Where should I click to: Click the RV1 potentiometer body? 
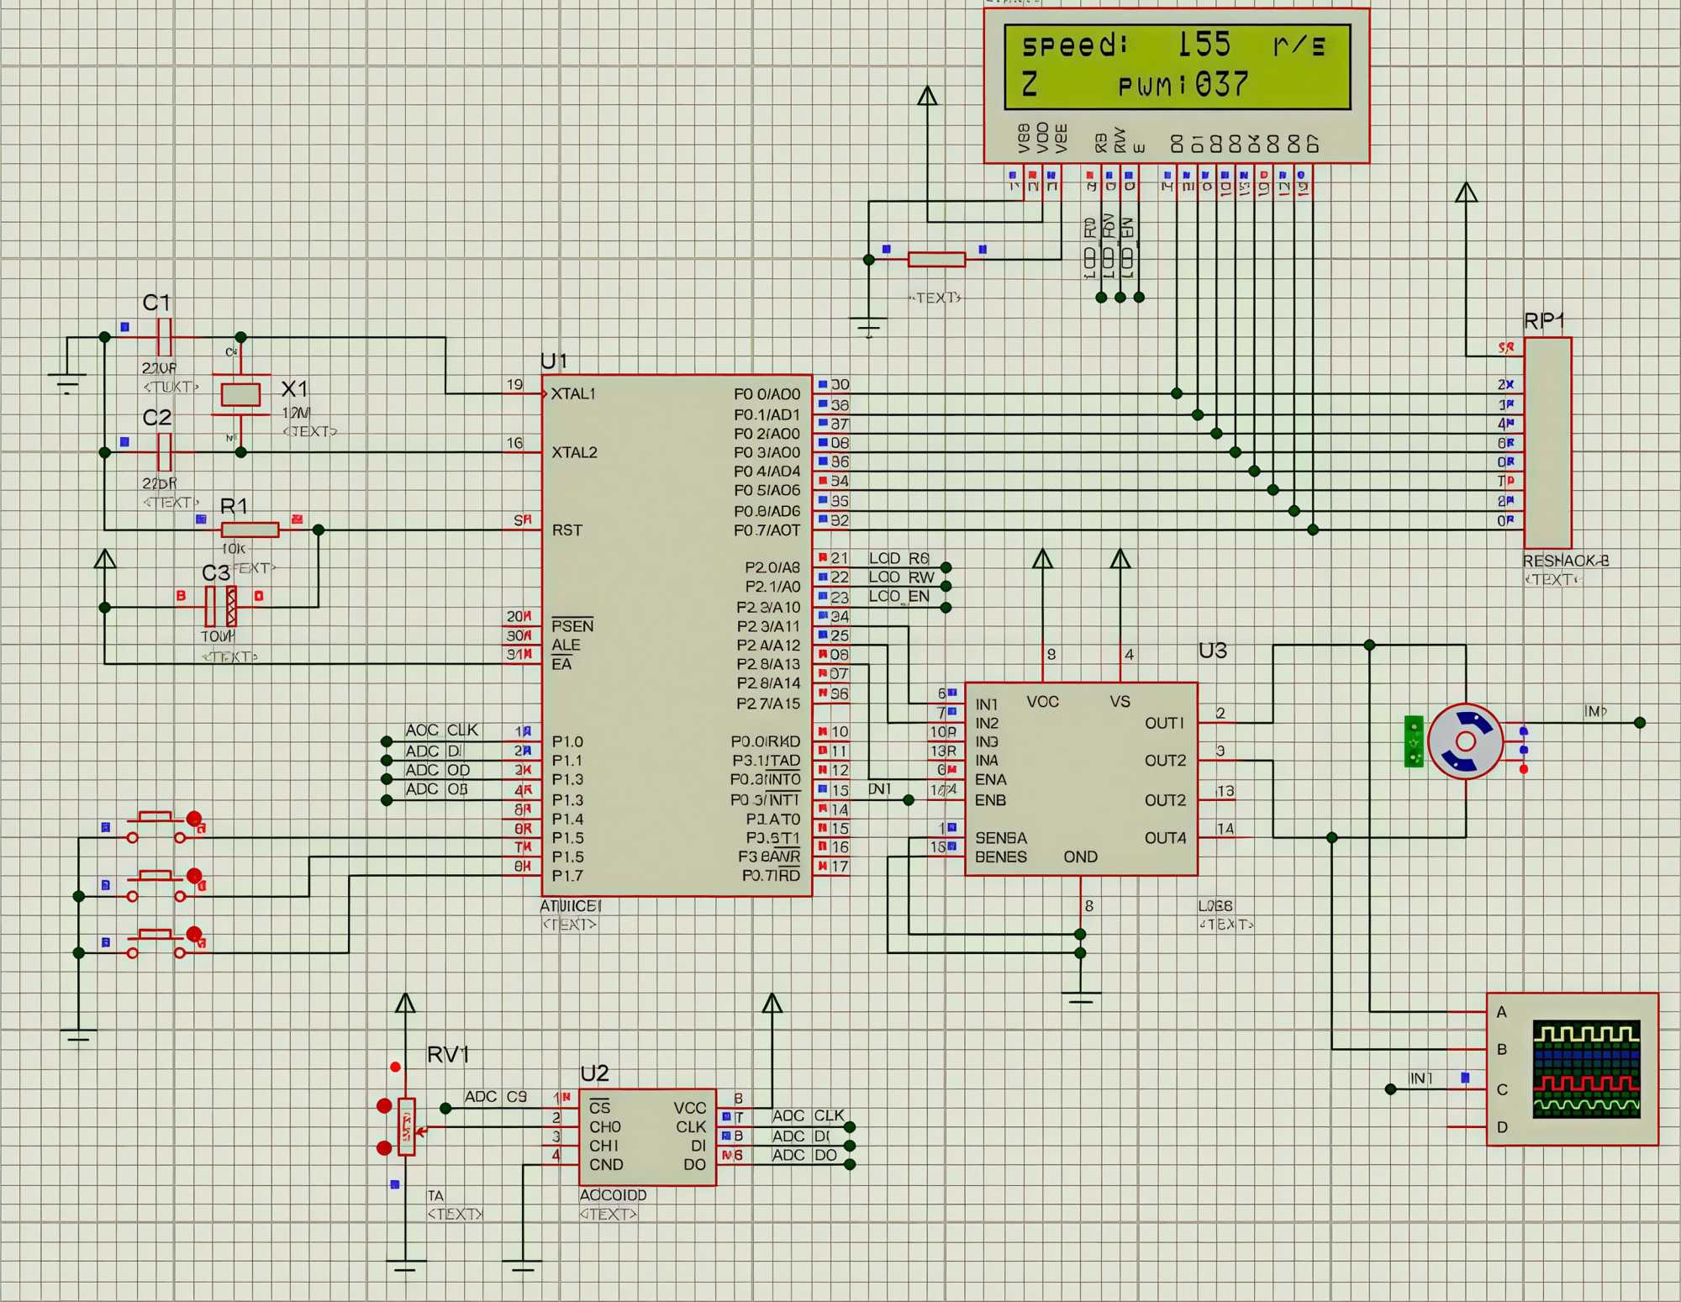407,1126
